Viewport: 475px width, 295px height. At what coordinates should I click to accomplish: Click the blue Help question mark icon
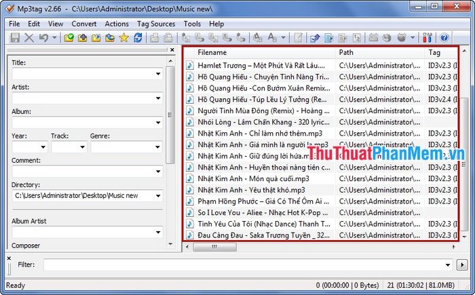coord(444,38)
